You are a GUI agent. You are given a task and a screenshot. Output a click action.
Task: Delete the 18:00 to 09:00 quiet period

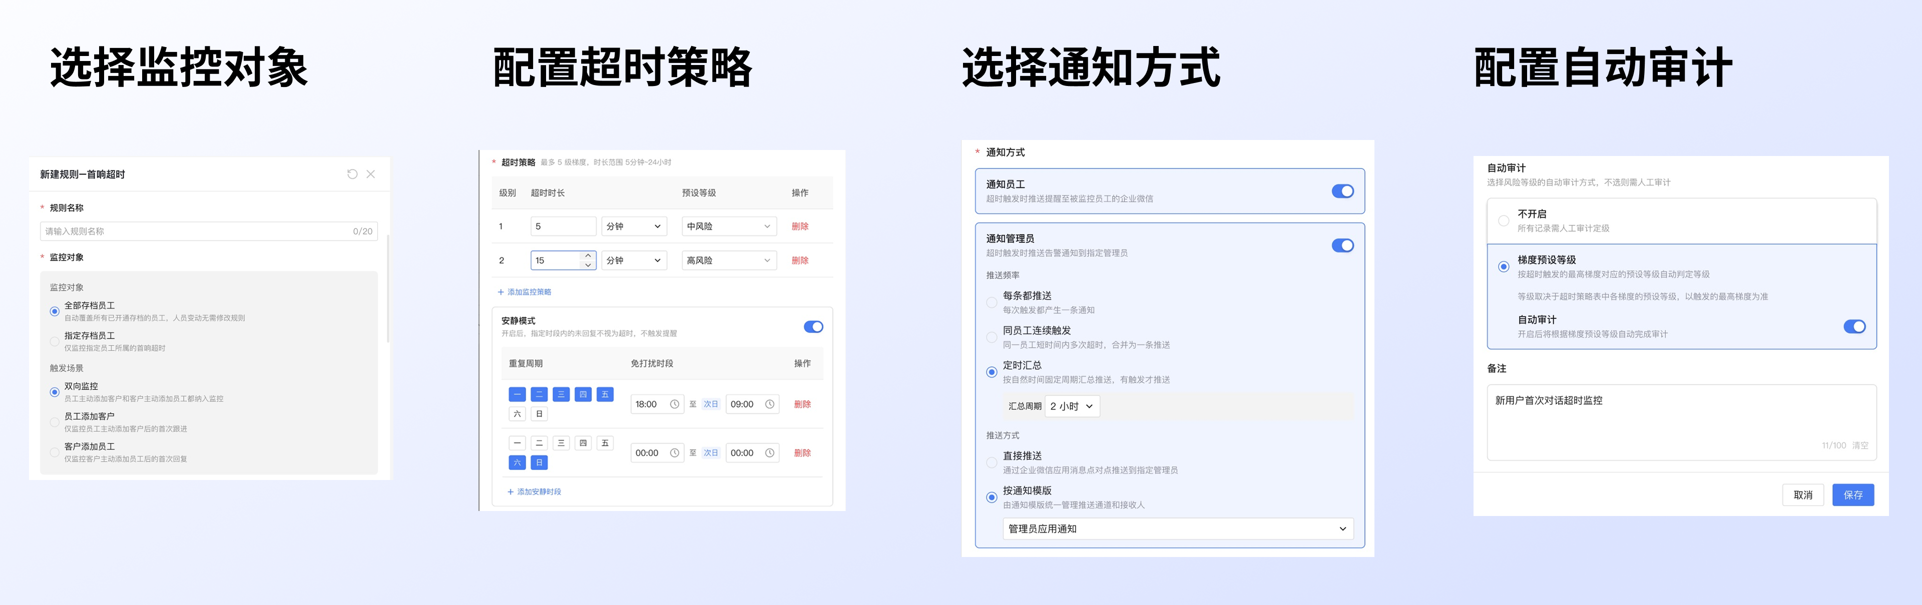click(x=802, y=404)
